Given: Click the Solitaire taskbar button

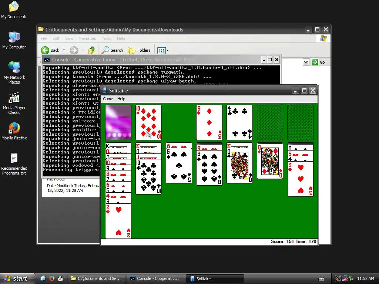Looking at the screenshot, I should 215,278.
